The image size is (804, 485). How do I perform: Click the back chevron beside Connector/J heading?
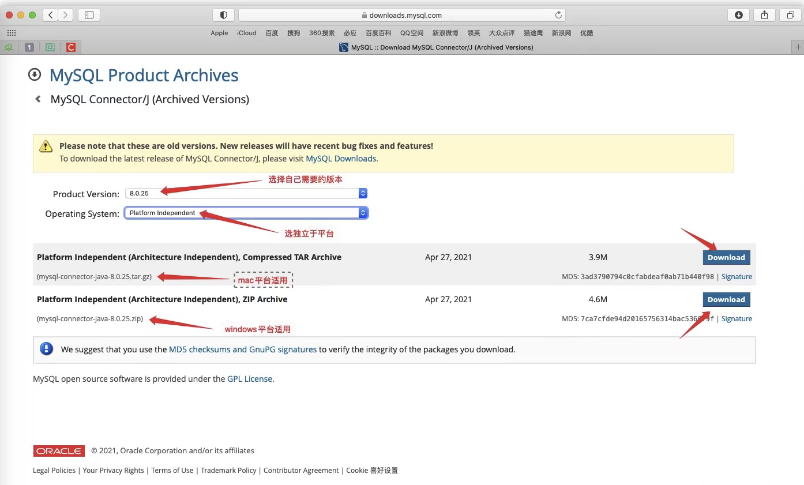pyautogui.click(x=38, y=99)
